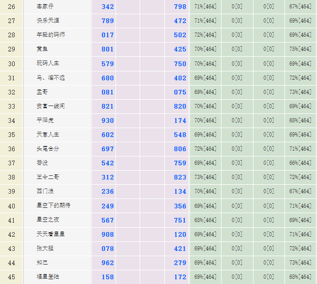
Task: Open the 玩码人生 entry in row 30
Action: click(48, 64)
